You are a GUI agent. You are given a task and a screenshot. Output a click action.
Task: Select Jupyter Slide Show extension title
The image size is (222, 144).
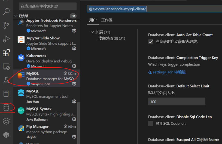coord(43,38)
